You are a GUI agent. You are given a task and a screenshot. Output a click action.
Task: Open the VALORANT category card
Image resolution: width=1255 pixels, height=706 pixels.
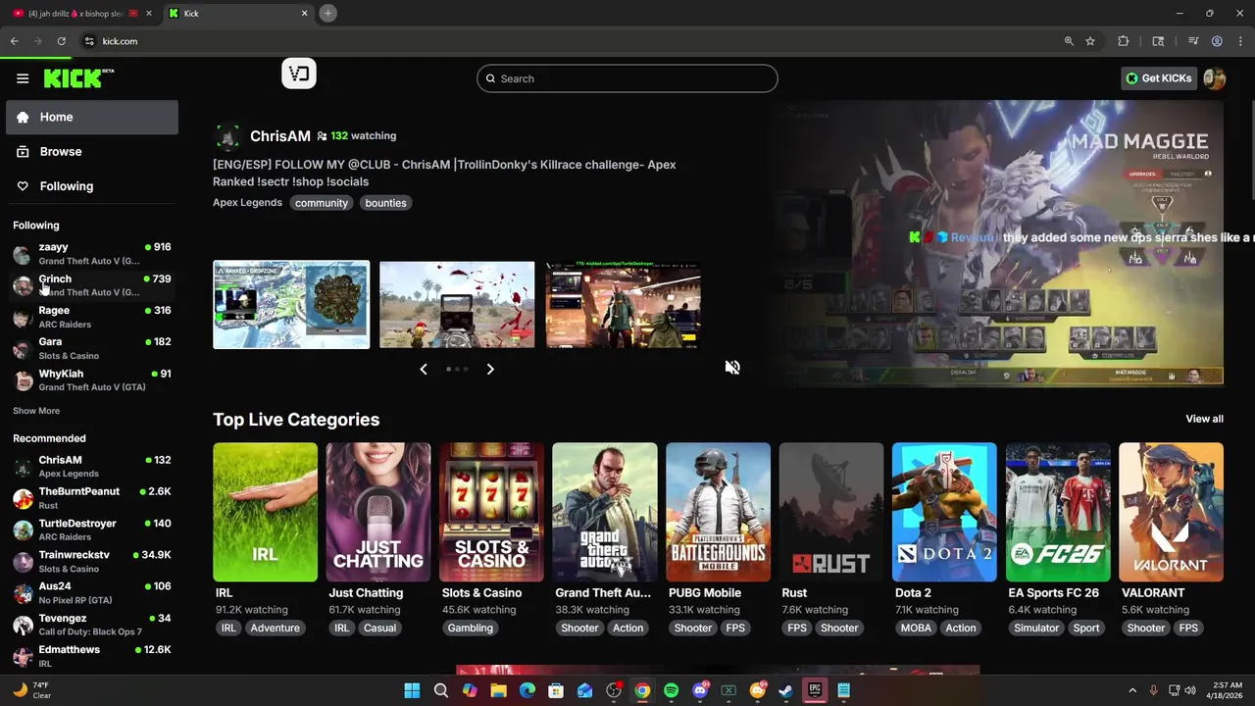tap(1171, 512)
